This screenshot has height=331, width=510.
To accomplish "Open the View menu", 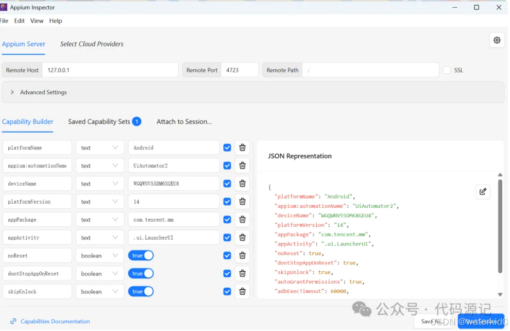I will pyautogui.click(x=37, y=21).
